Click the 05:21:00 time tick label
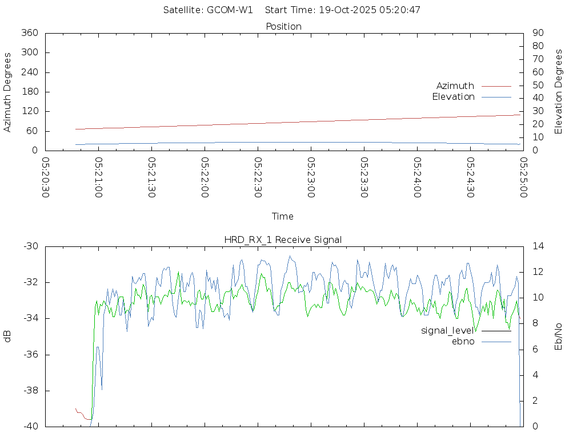Screen dimensions: 585x438 click(99, 177)
